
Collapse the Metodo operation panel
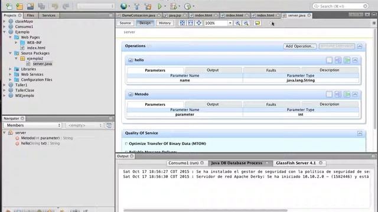click(x=355, y=94)
